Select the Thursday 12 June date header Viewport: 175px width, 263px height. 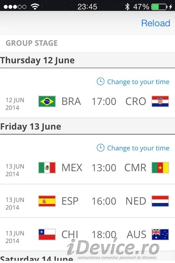(x=87, y=60)
